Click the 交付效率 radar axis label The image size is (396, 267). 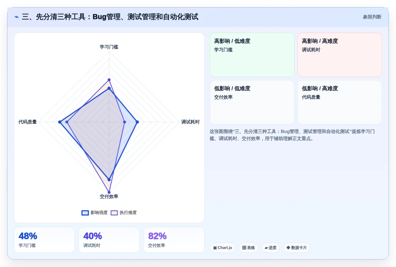click(x=109, y=197)
